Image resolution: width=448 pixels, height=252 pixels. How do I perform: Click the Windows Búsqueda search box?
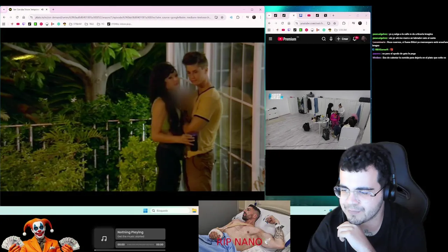170,211
